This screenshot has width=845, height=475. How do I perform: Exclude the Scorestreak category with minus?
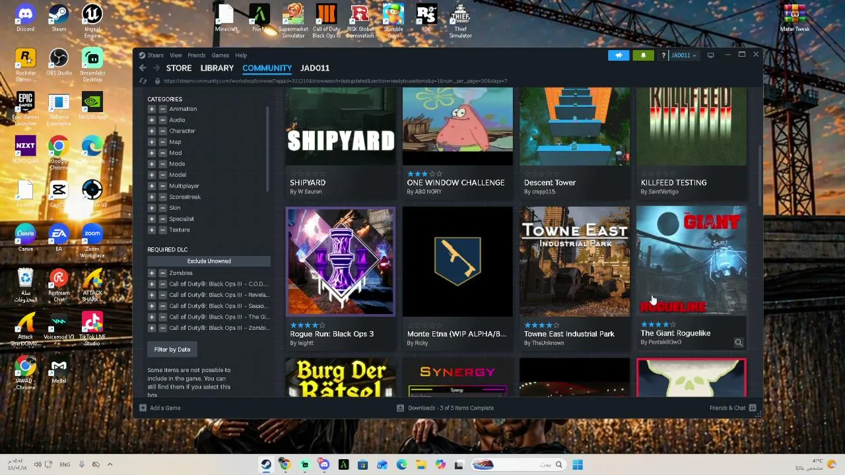162,197
